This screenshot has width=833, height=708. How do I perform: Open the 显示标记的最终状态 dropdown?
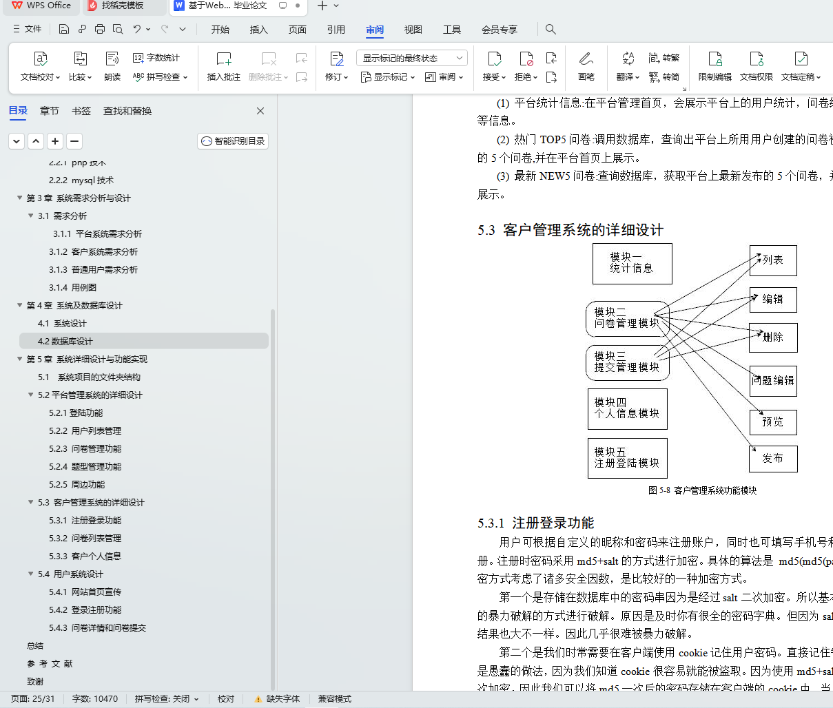(412, 58)
